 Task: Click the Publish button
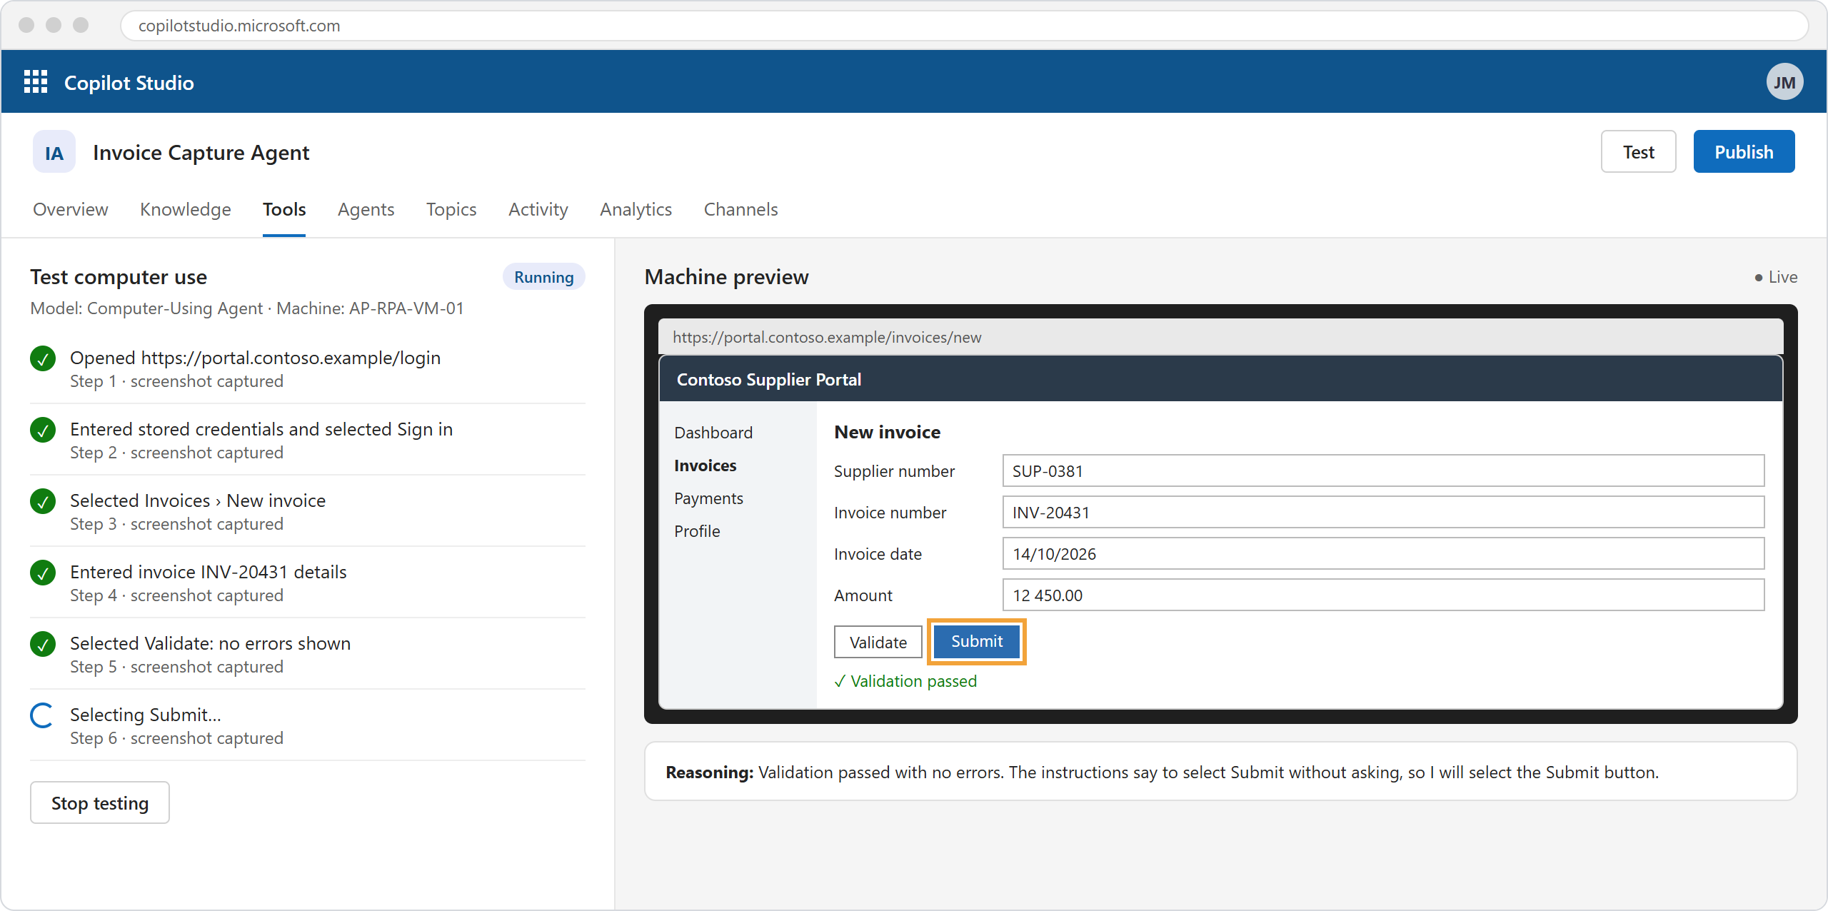point(1744,151)
